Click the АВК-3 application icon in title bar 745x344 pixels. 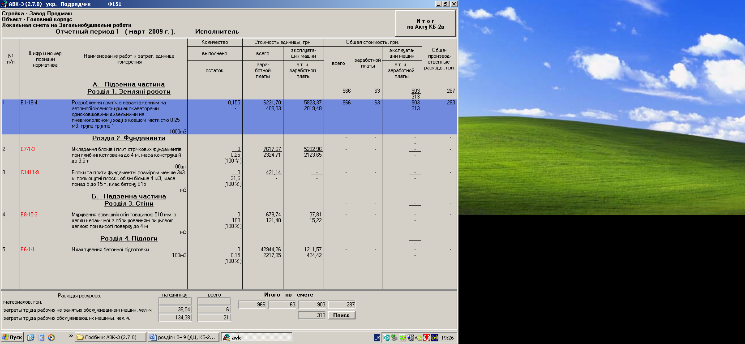coord(4,4)
